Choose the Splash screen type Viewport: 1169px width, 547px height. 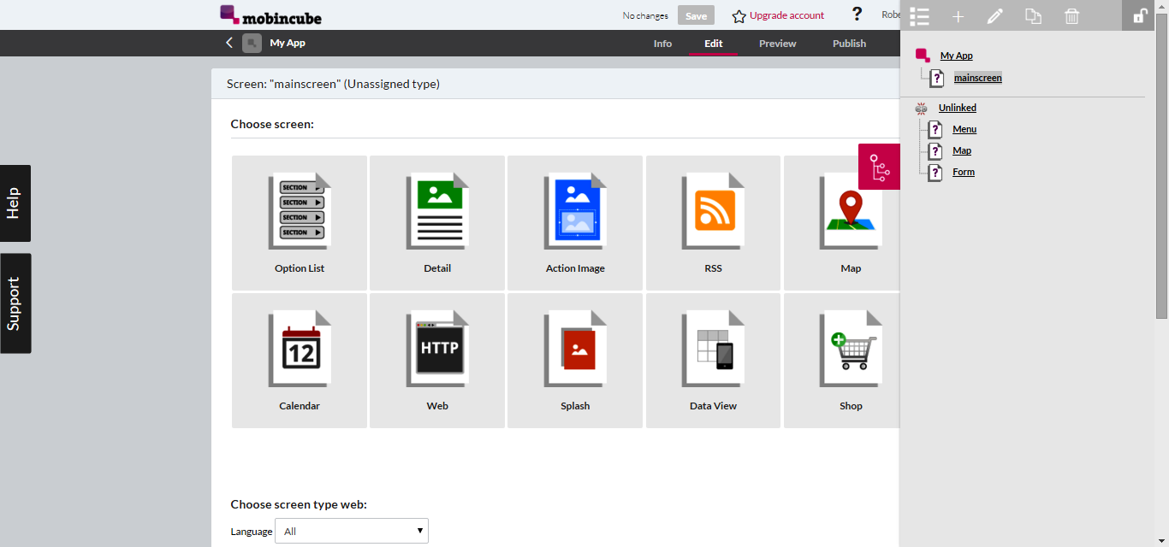[x=575, y=361]
